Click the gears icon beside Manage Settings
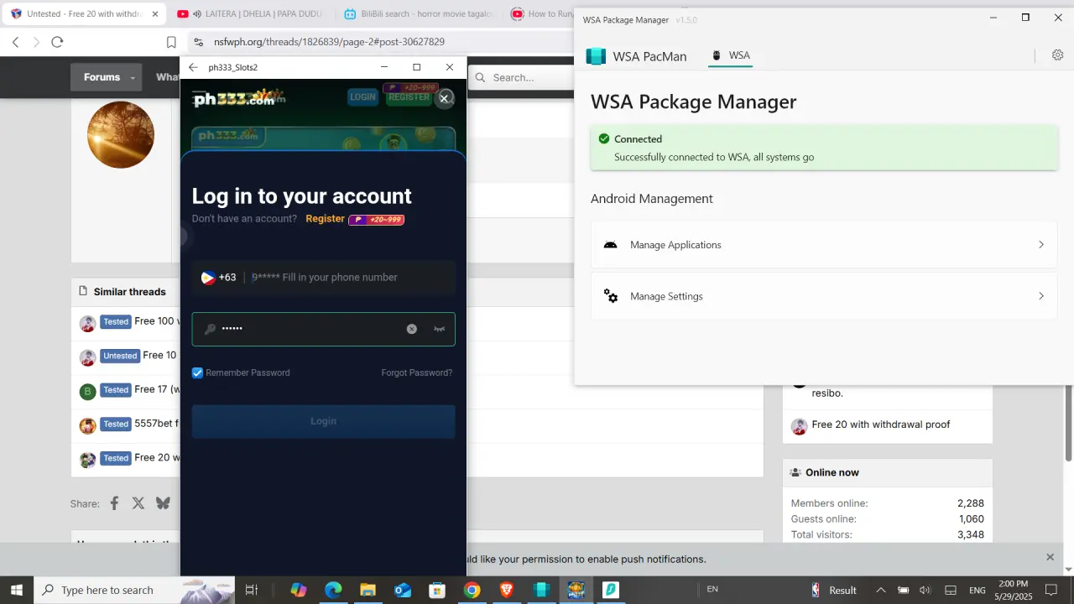 click(x=611, y=296)
